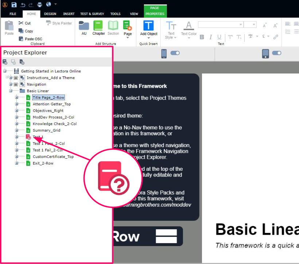Image resolution: width=299 pixels, height=264 pixels.
Task: Decrease font size with small A icon
Action: (x=264, y=26)
